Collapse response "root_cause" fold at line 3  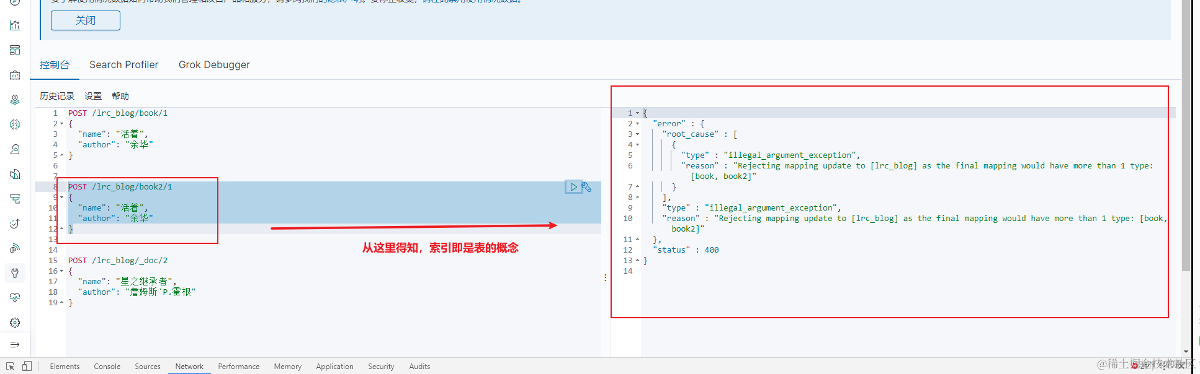(637, 134)
